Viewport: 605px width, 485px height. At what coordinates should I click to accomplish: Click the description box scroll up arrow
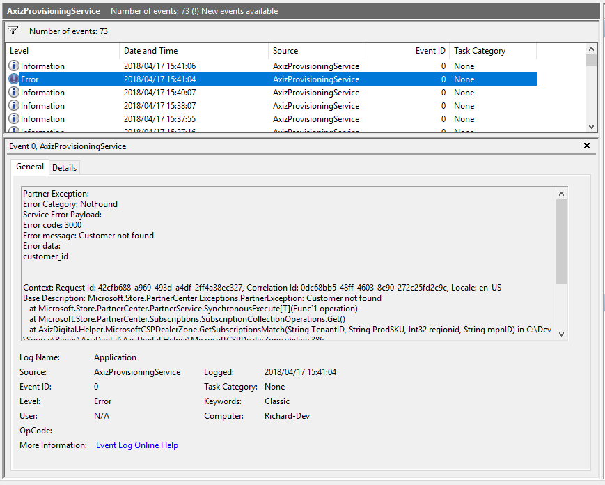(x=561, y=194)
